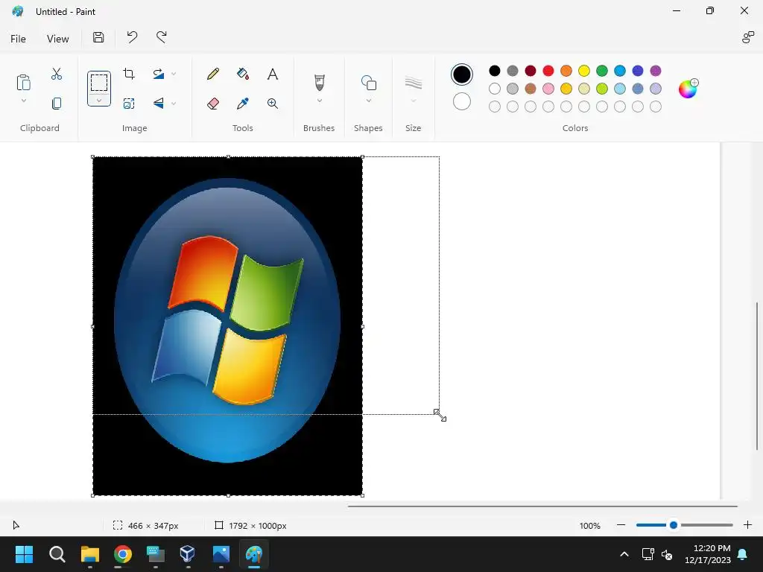Show hidden system tray icons

pos(624,554)
